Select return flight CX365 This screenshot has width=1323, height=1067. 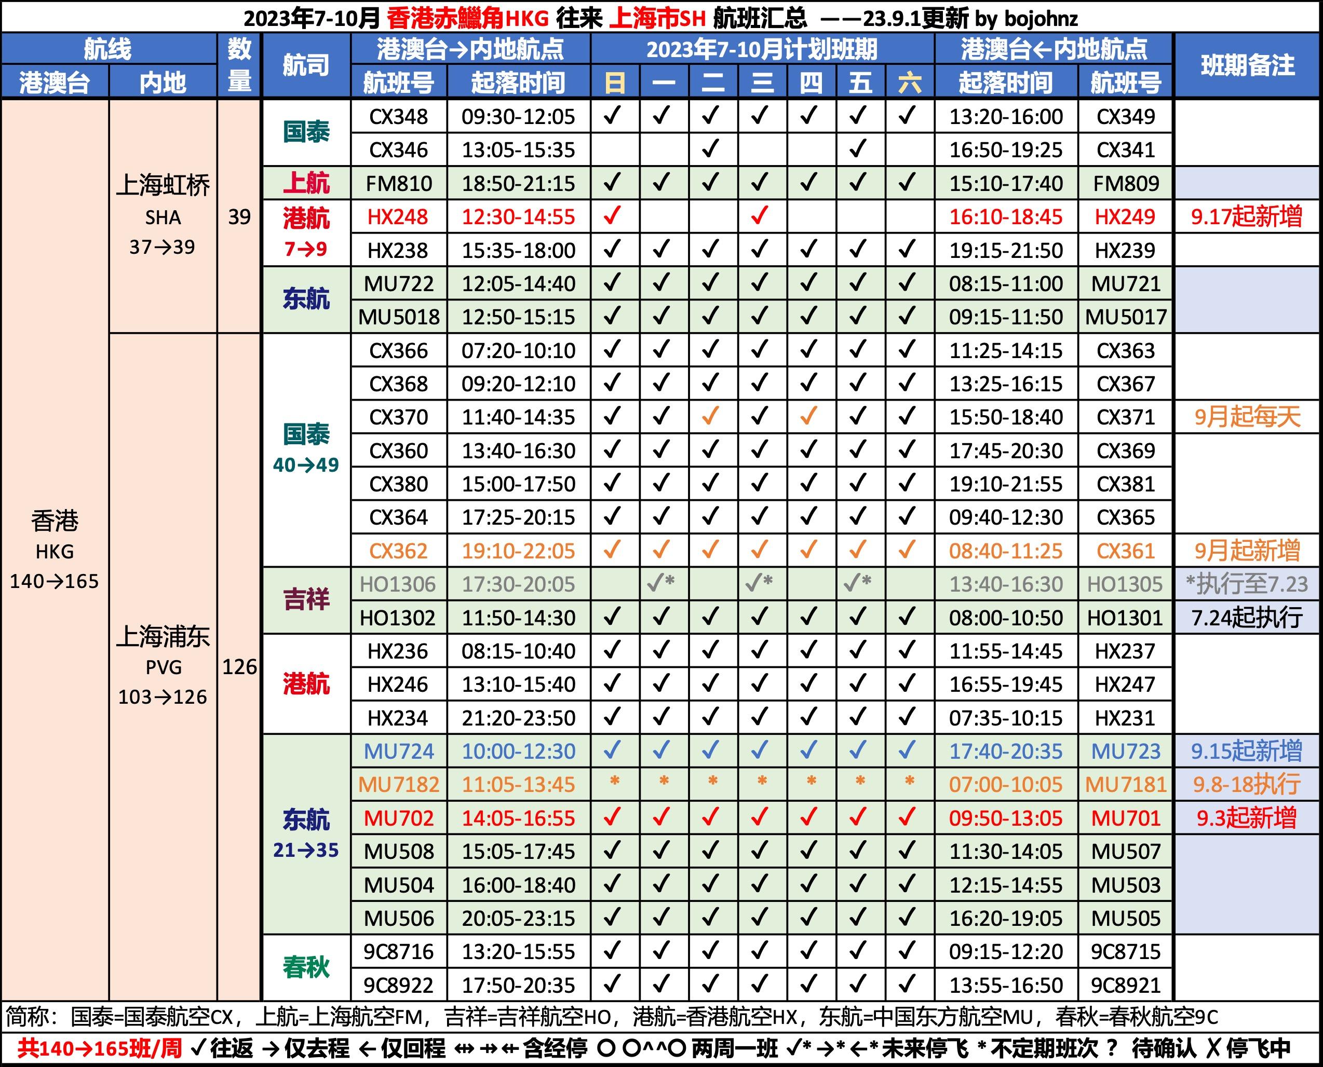pyautogui.click(x=1125, y=517)
